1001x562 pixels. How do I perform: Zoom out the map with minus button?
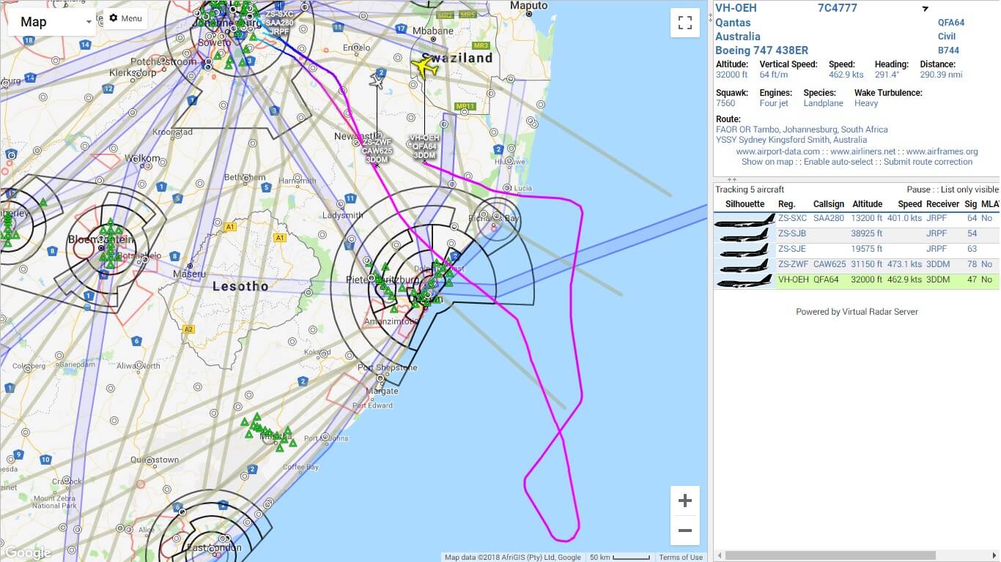click(685, 530)
